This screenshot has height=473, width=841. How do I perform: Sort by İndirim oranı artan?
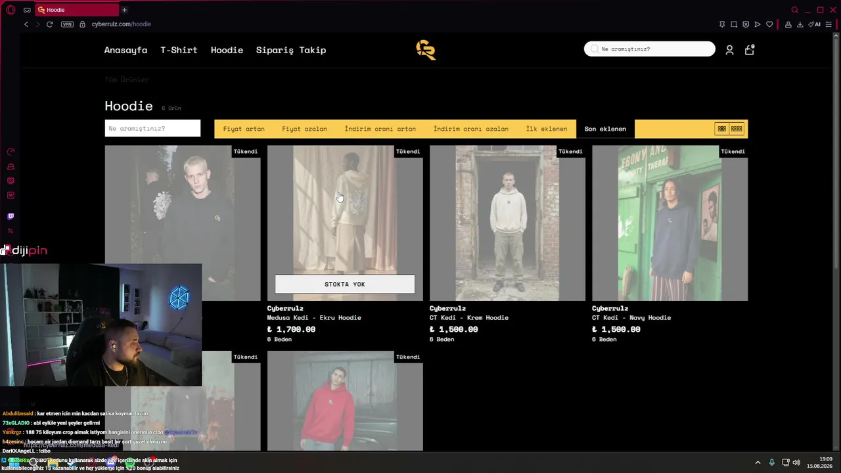click(x=380, y=129)
